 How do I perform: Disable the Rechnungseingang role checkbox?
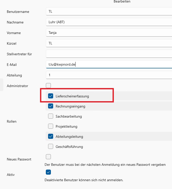pyautogui.click(x=51, y=106)
